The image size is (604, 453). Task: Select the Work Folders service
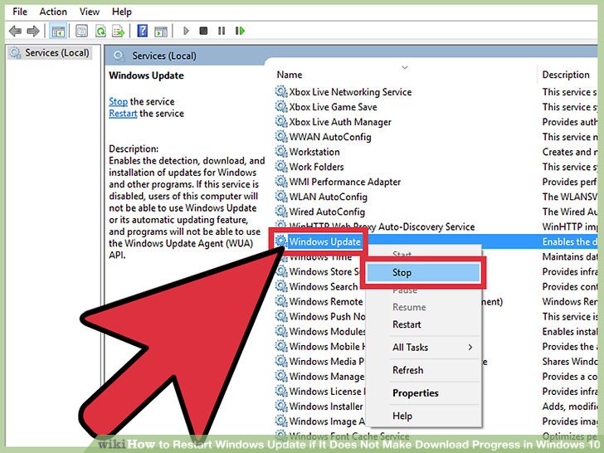(316, 167)
